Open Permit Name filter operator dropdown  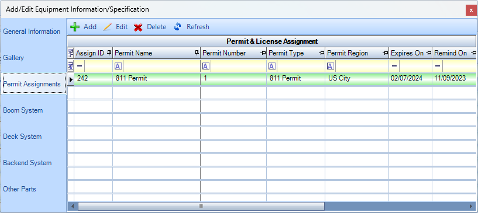click(x=118, y=66)
